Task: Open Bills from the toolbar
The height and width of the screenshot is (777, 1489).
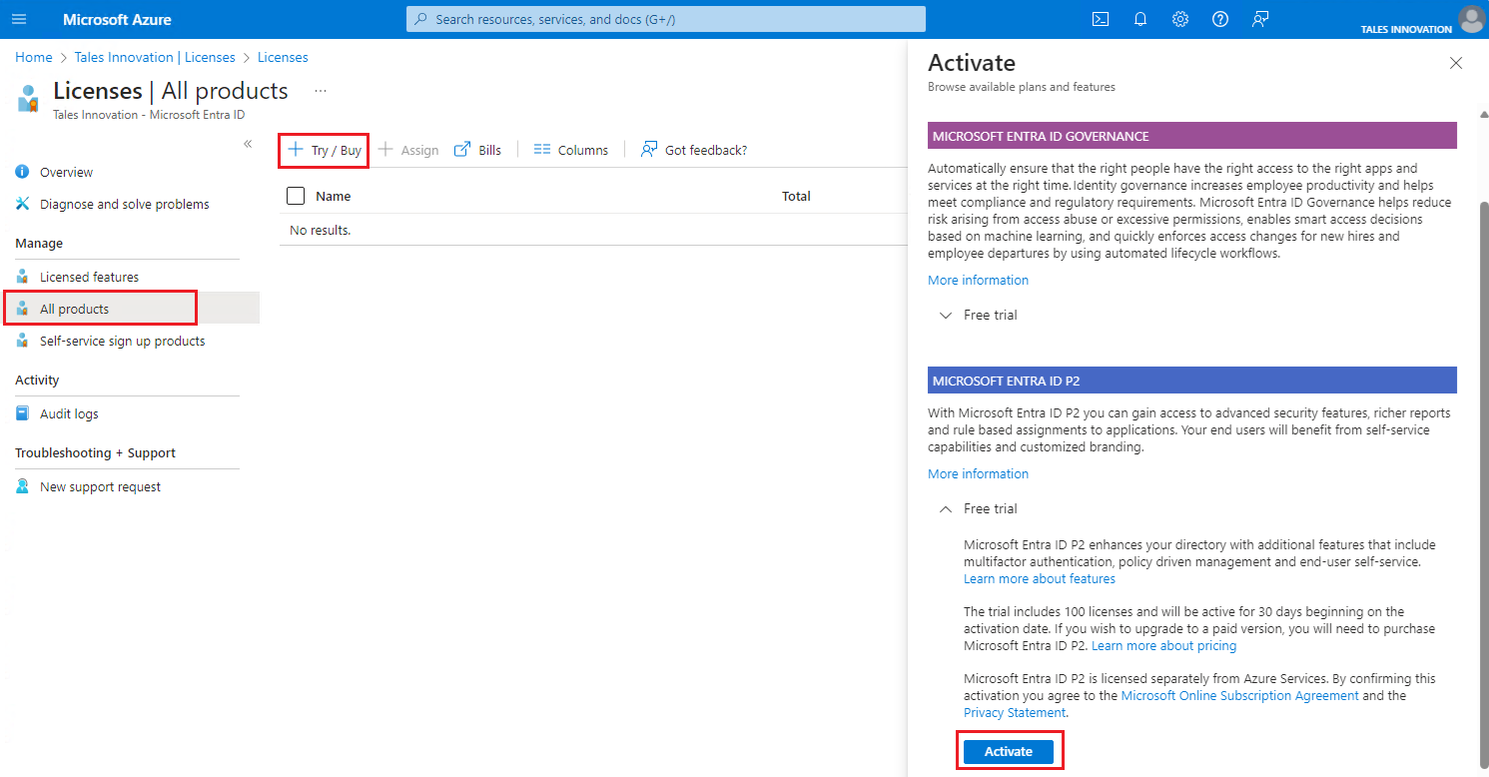Action: click(x=477, y=150)
